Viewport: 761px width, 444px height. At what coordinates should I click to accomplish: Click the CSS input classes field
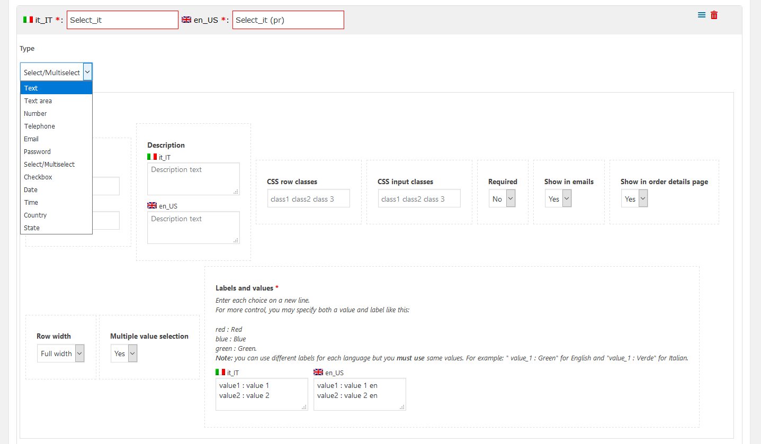[x=419, y=199]
